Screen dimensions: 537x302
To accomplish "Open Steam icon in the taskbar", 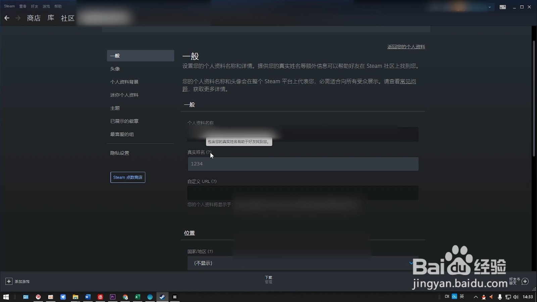I will coord(162,297).
